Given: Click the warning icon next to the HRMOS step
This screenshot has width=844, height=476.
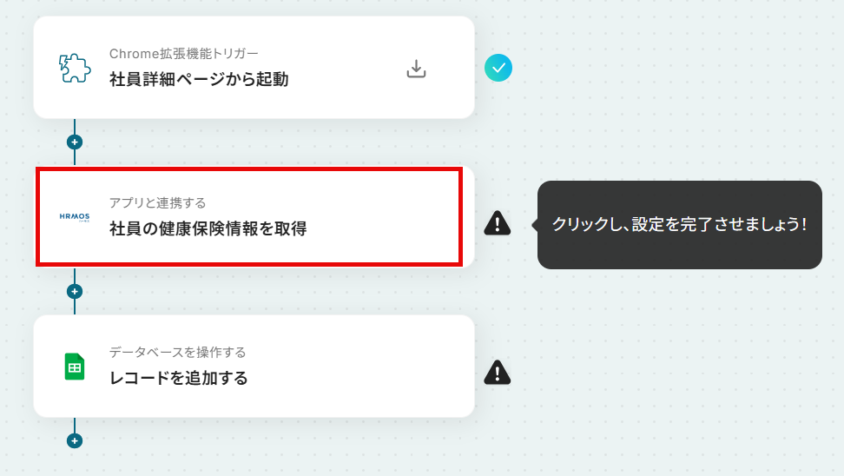Looking at the screenshot, I should 498,223.
